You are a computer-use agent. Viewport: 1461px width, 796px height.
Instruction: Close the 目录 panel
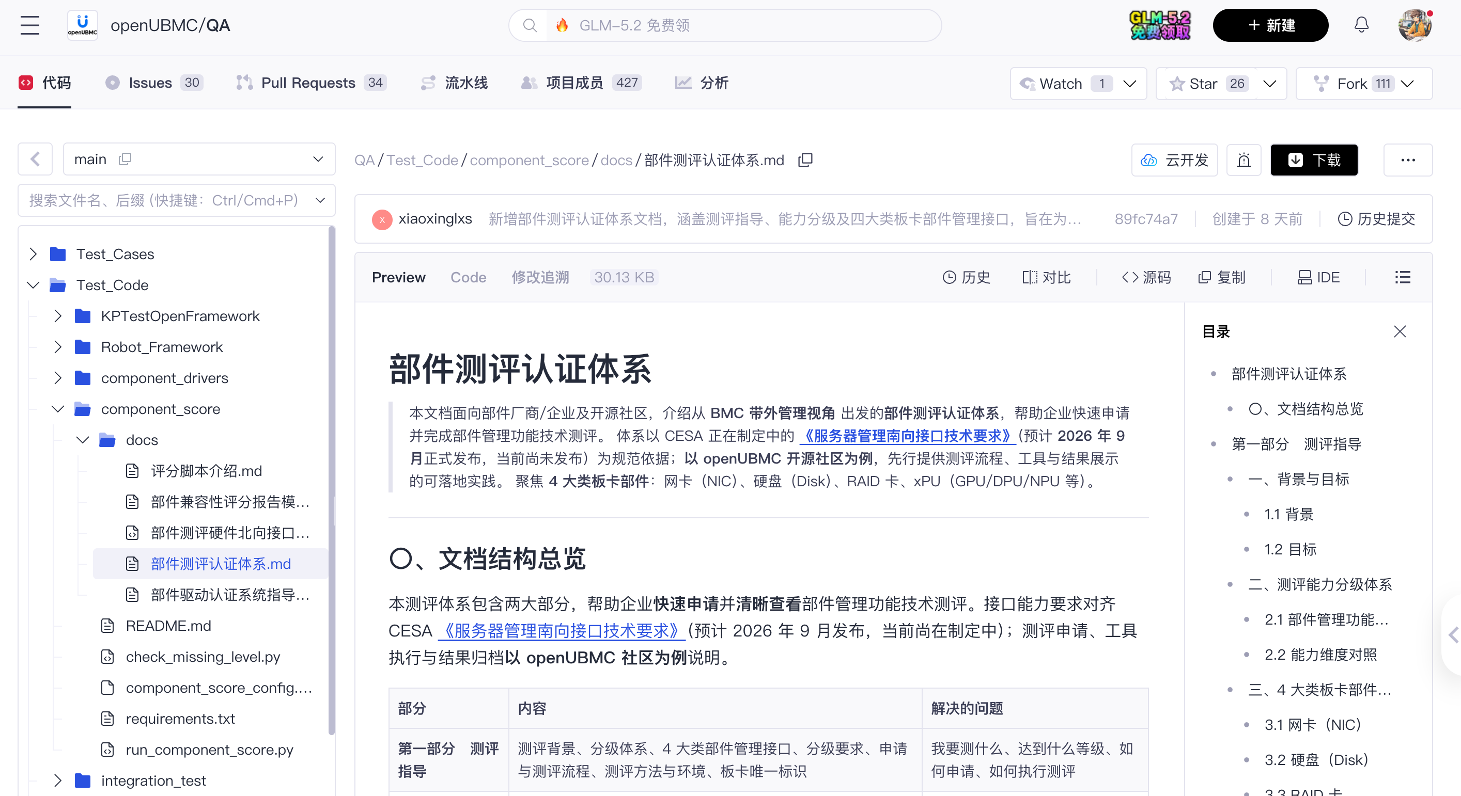coord(1400,331)
